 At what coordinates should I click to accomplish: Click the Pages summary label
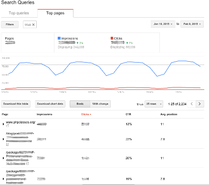tap(10, 38)
